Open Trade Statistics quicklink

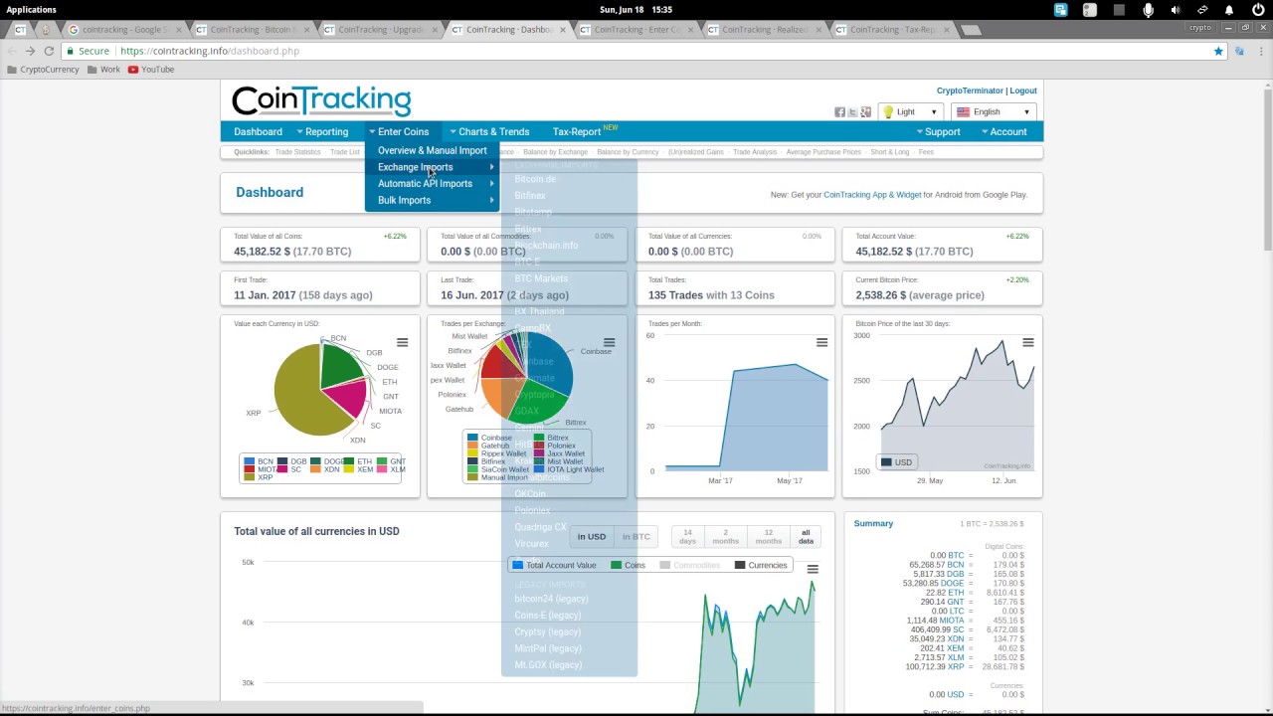click(x=297, y=152)
